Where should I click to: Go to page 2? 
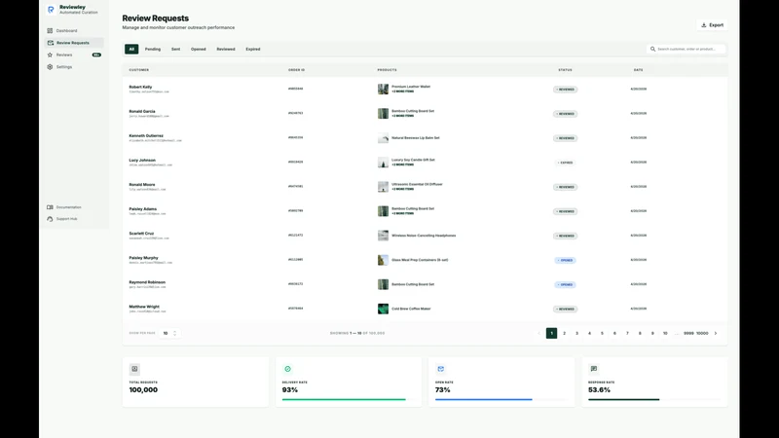click(x=565, y=333)
